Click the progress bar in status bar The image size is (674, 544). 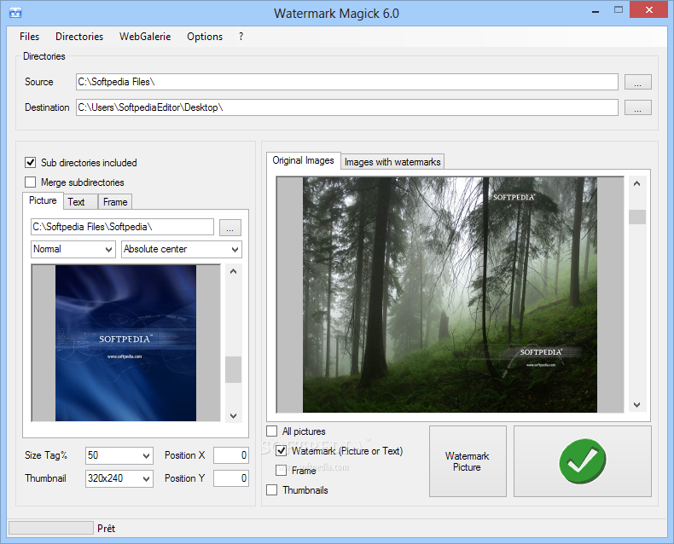pyautogui.click(x=51, y=528)
